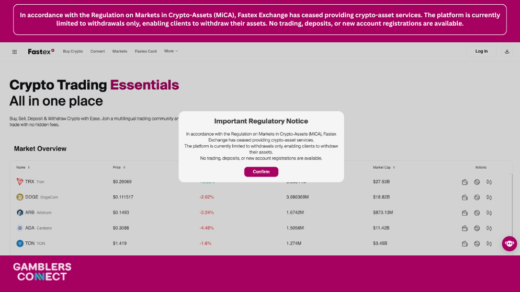
Task: Open wallet action for DOGE row
Action: 465,197
